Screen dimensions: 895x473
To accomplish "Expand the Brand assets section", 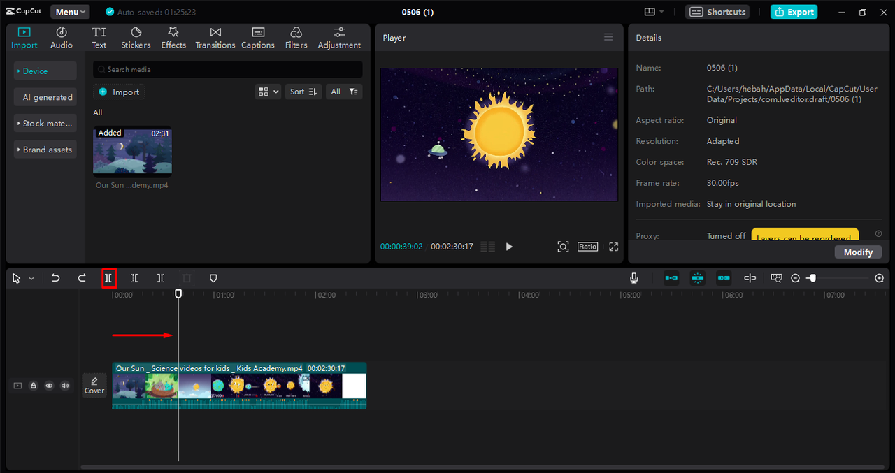I will point(45,150).
